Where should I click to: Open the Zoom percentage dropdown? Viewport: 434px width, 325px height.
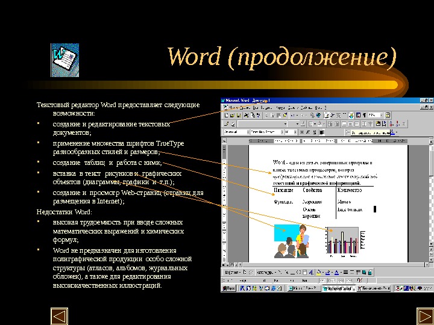click(x=382, y=116)
